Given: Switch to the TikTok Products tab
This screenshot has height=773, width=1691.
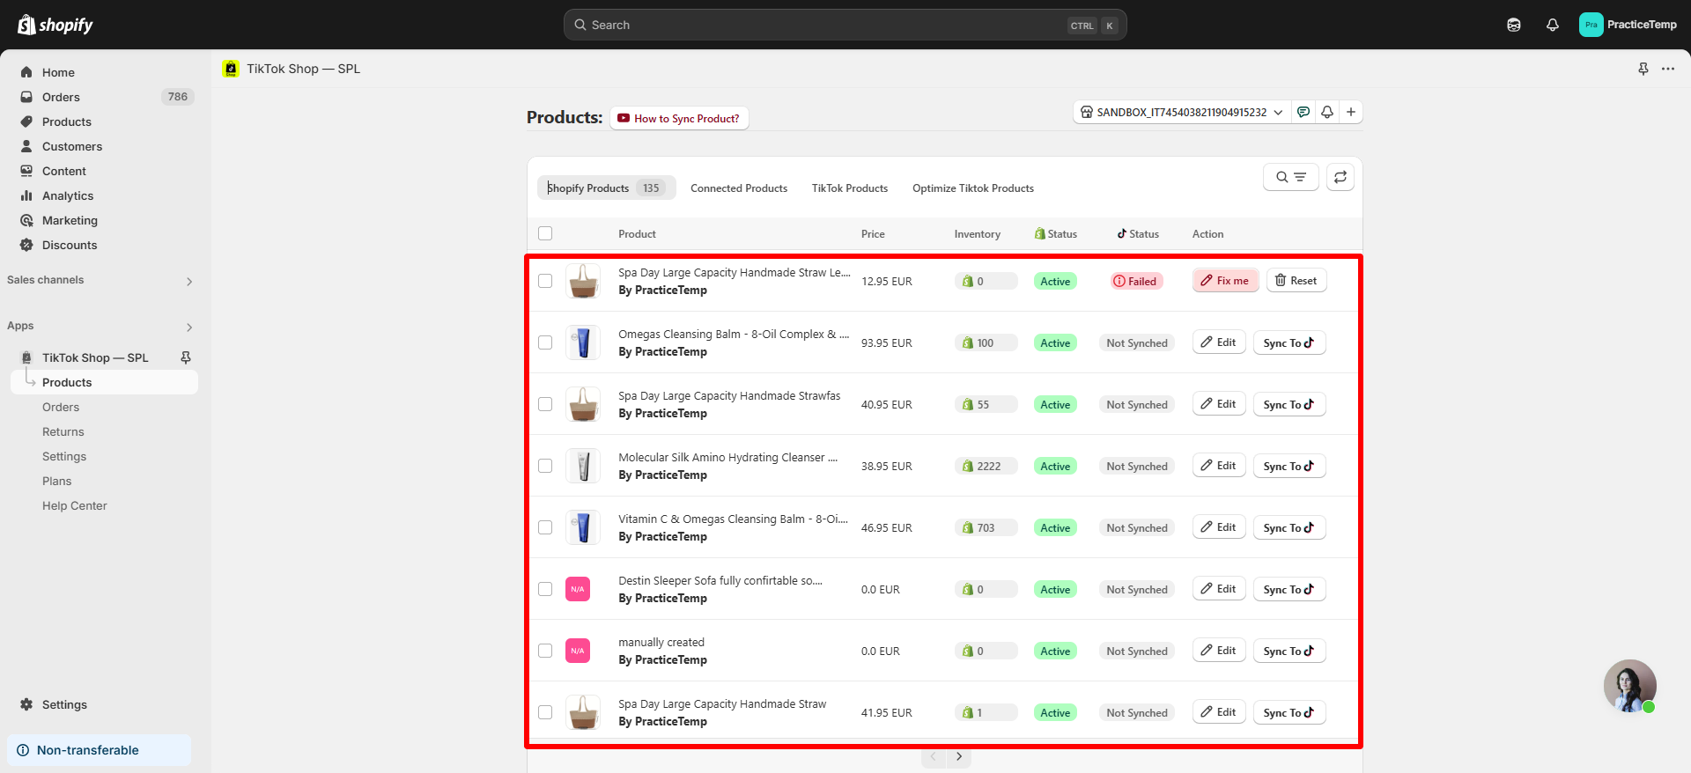Looking at the screenshot, I should 850,188.
